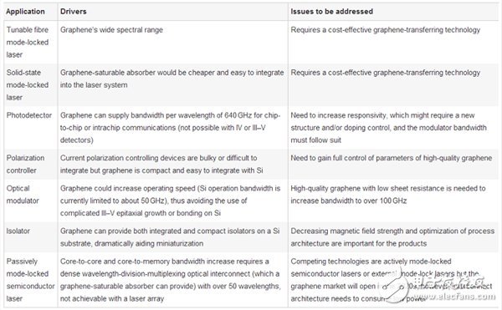Image resolution: width=502 pixels, height=310 pixels.
Task: Click the 640 GHz bandwidth driver text
Action: (171, 128)
